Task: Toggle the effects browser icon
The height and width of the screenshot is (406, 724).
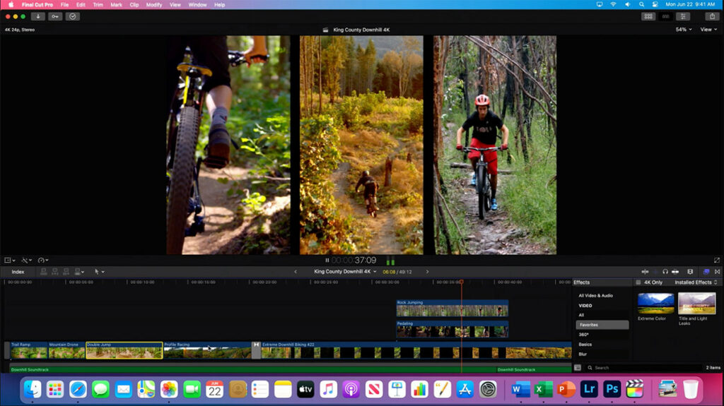Action: [x=706, y=272]
